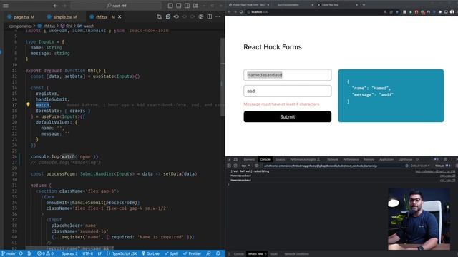Toggle the DevTools inspect element icon
This screenshot has width=458, height=257.
click(229, 159)
